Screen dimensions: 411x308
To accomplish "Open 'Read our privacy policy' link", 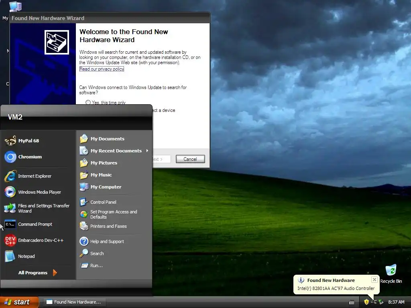I will (x=102, y=69).
